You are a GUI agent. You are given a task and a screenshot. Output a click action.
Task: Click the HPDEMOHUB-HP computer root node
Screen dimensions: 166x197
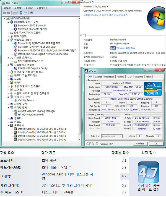(20, 18)
